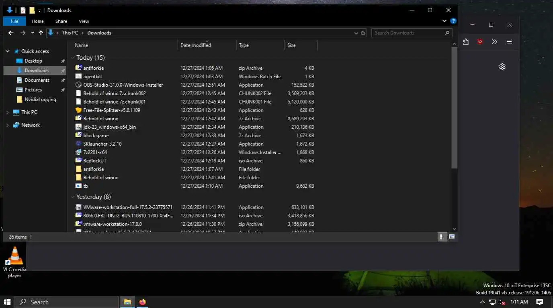Click This PC in address breadcrumb
Image resolution: width=553 pixels, height=308 pixels.
70,33
